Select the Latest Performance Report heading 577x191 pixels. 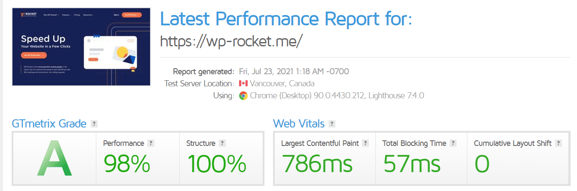point(286,18)
